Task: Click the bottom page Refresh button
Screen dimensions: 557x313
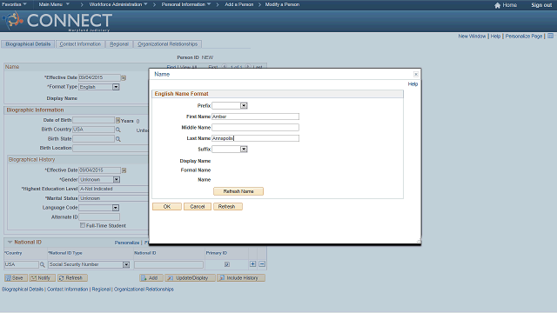Action: (x=72, y=278)
